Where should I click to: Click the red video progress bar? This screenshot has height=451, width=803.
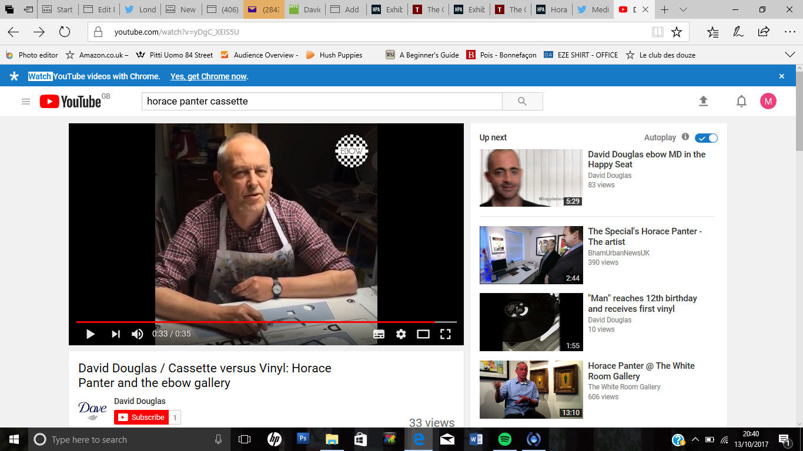253,322
